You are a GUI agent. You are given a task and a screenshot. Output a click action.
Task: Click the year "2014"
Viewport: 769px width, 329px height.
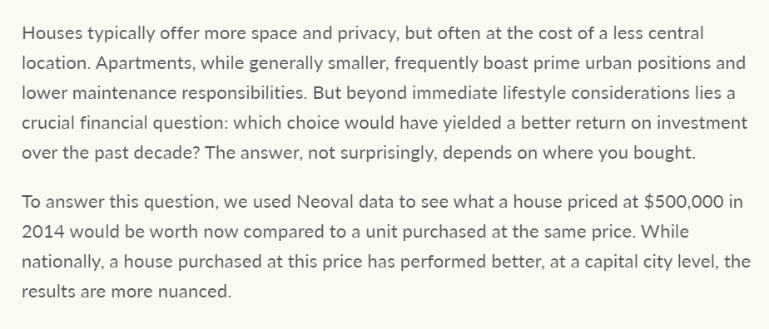pyautogui.click(x=43, y=232)
